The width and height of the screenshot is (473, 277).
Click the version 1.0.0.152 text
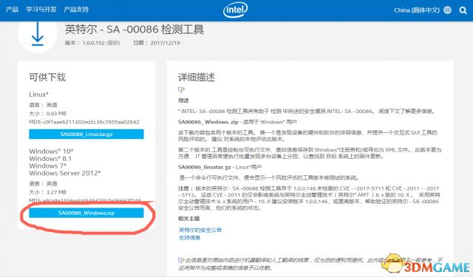pos(92,43)
